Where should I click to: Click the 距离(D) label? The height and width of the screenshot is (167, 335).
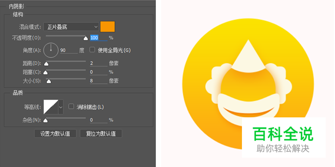(32, 63)
